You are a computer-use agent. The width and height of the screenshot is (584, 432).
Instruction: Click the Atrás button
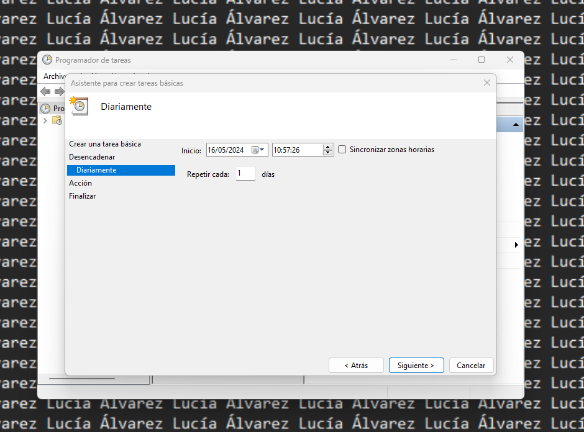(x=356, y=365)
